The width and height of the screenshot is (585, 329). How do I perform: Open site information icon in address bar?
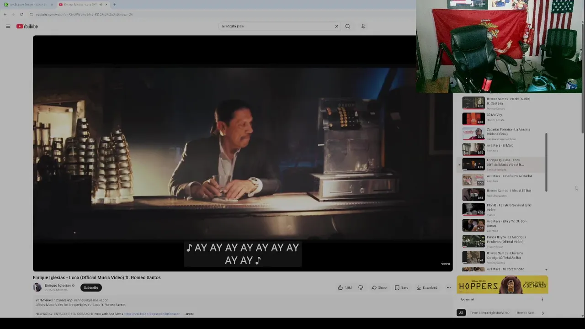(31, 14)
